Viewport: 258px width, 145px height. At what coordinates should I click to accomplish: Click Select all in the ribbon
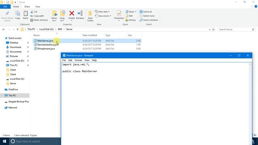[146, 12]
